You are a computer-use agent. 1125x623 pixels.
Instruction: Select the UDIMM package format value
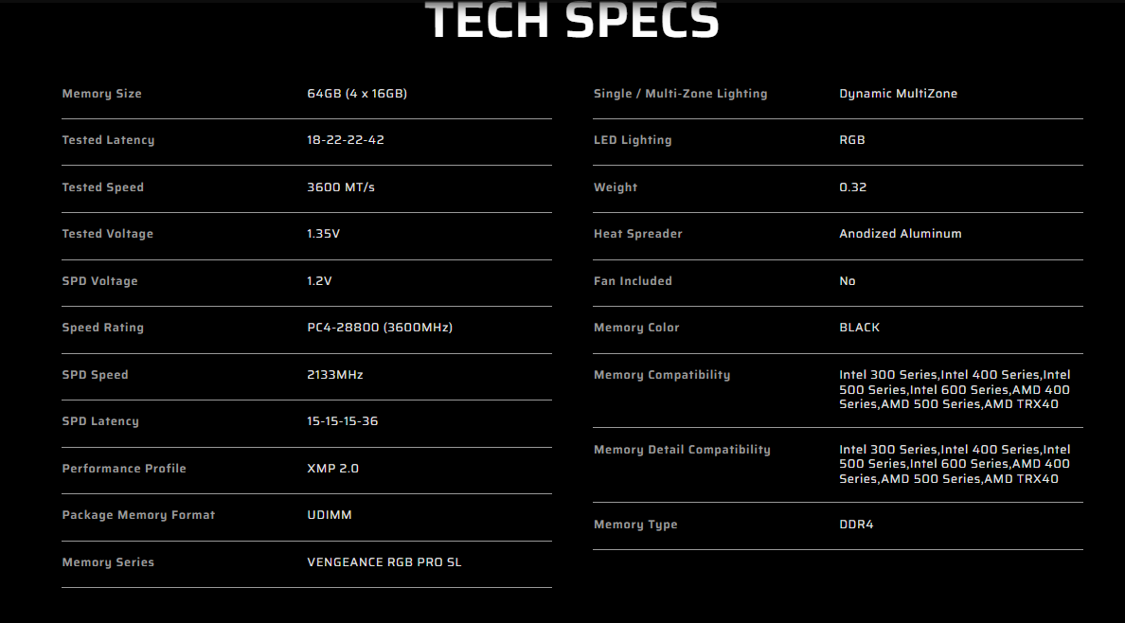click(330, 515)
